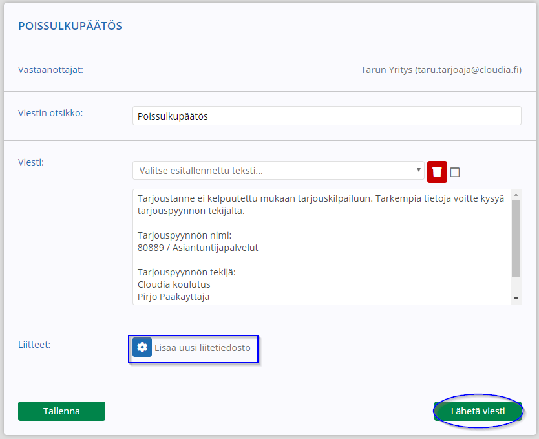
Task: Click the red trash delete icon
Action: point(437,171)
